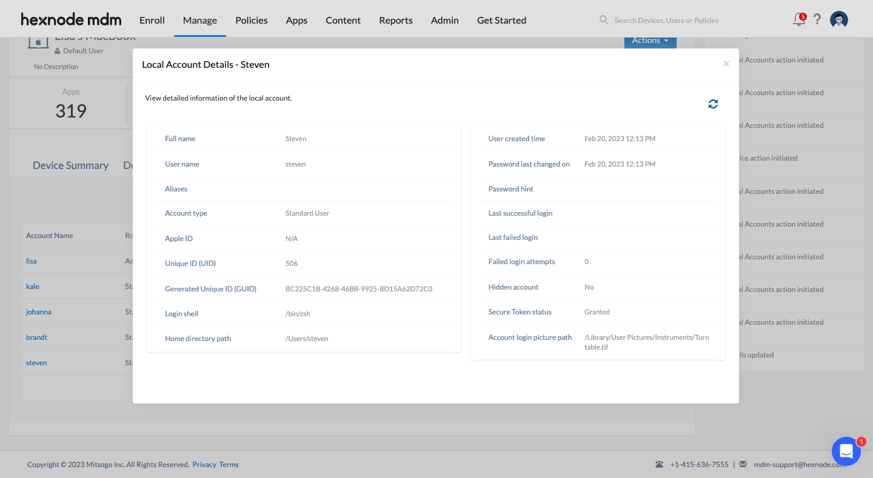Open the Get Started menu
The image size is (873, 478).
point(501,20)
